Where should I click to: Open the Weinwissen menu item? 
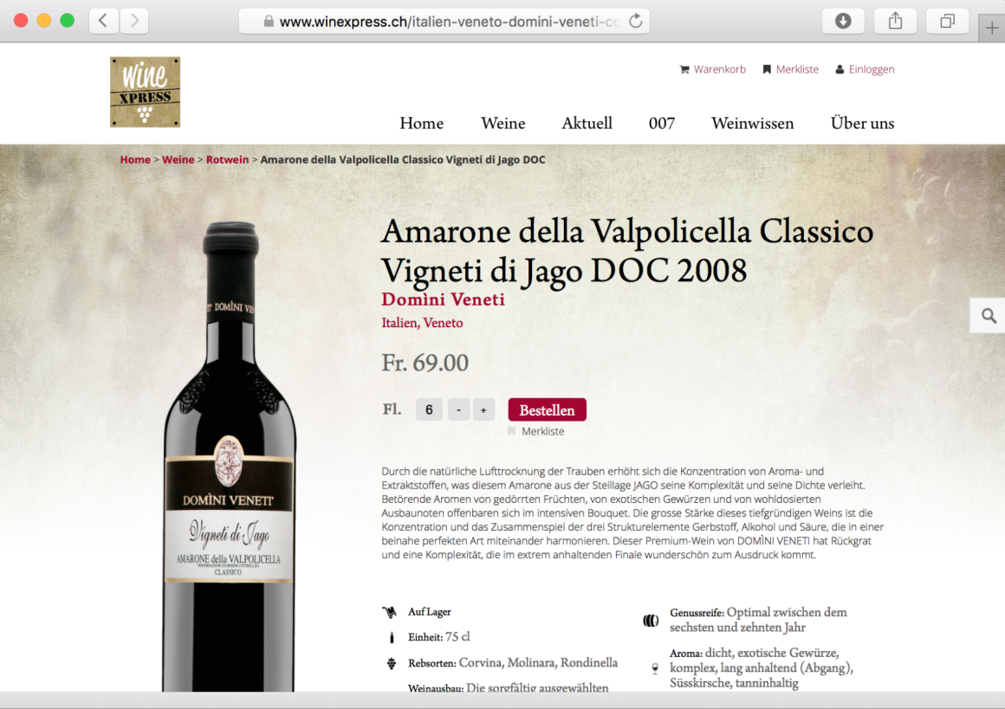[x=753, y=123]
